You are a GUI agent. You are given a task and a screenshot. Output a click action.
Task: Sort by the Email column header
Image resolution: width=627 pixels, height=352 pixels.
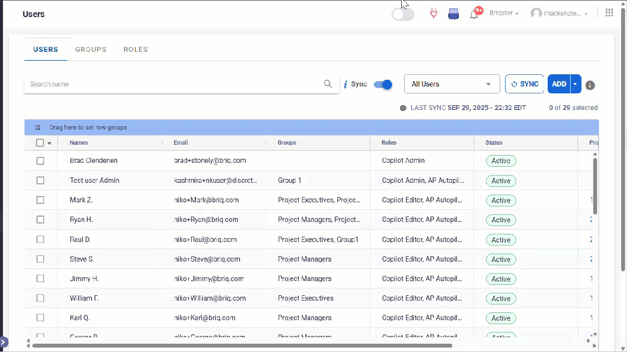click(181, 143)
